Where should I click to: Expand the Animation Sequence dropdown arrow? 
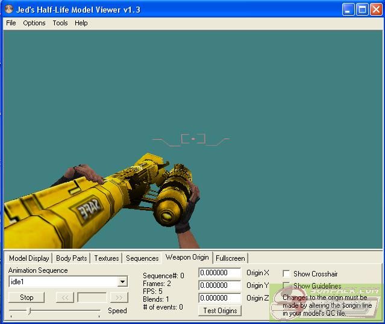pos(122,281)
